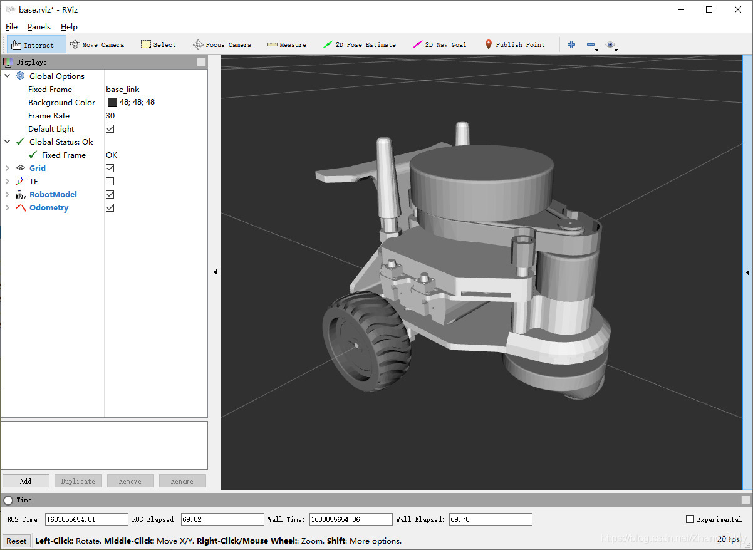Screen dimensions: 753x550
Task: Open the Help menu
Action: coord(69,27)
